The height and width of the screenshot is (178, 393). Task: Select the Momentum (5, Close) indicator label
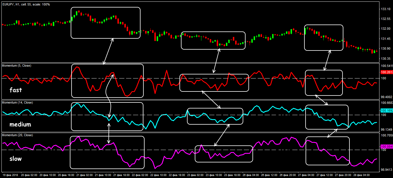coord(17,66)
